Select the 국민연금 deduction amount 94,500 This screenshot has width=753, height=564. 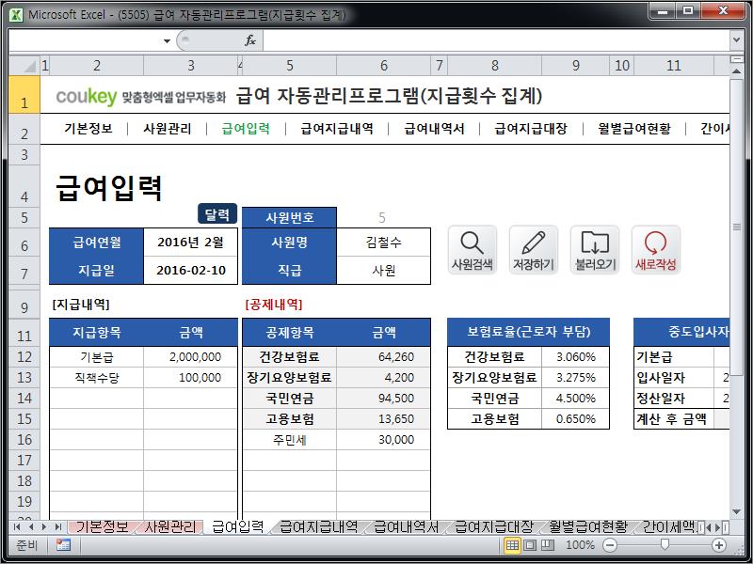383,398
